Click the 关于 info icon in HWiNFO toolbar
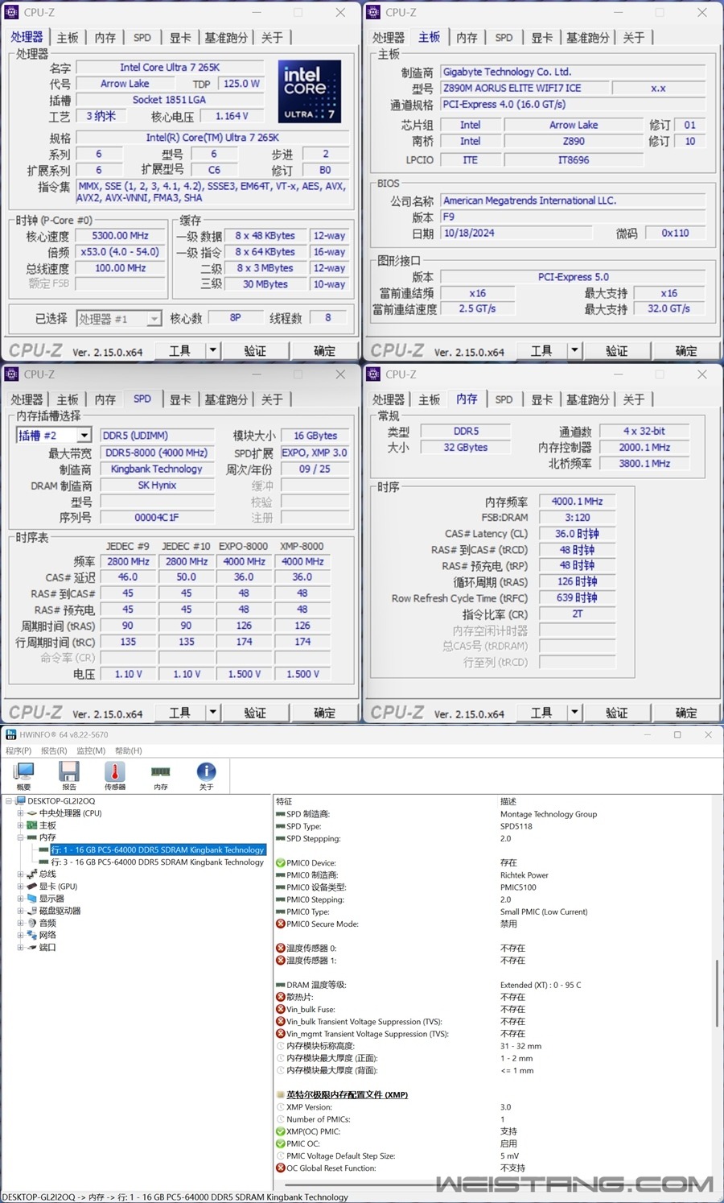The height and width of the screenshot is (1203, 724). tap(207, 772)
